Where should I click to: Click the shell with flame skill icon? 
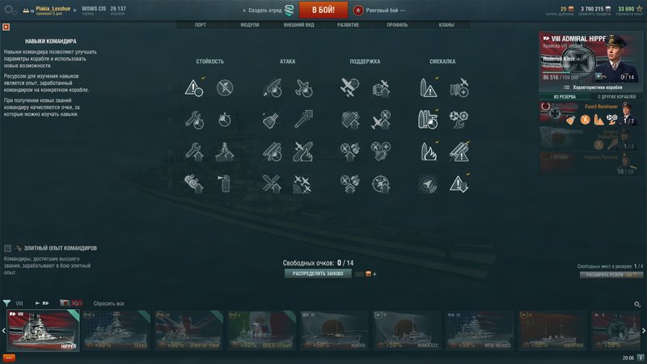[x=428, y=152]
